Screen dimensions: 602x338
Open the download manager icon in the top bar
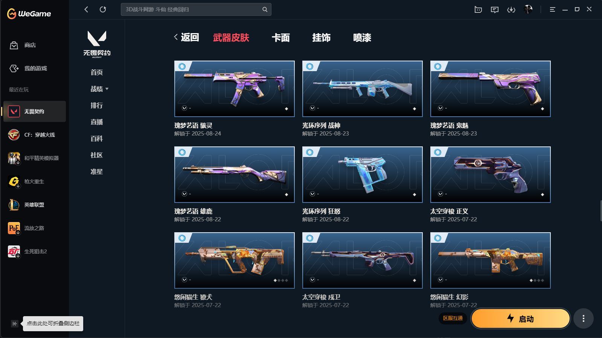(511, 9)
